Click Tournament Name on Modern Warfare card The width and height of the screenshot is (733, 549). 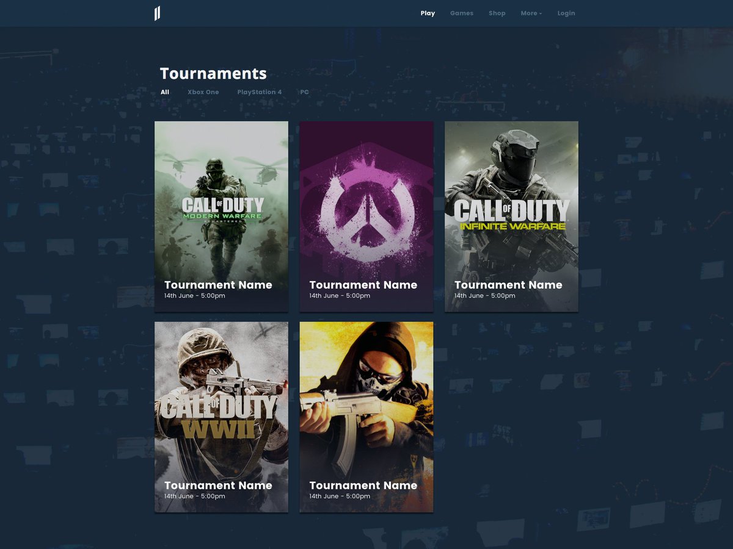pos(218,285)
